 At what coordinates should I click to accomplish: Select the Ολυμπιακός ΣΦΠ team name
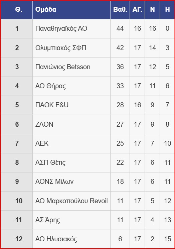(61, 48)
